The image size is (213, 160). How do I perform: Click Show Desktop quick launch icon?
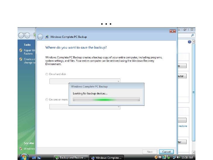34,158
